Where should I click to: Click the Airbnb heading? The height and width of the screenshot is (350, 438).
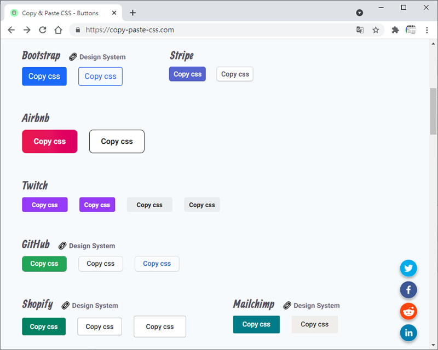tap(36, 118)
